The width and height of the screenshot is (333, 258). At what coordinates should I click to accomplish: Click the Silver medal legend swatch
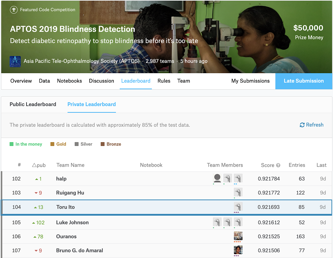[x=77, y=144]
